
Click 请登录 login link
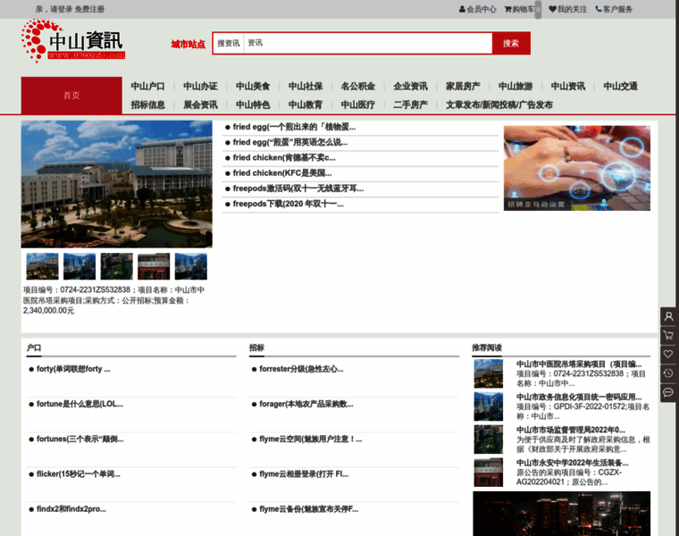[x=62, y=9]
